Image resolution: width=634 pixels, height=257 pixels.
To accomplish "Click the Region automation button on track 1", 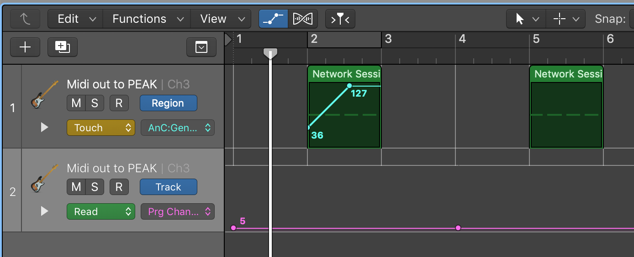I will pos(168,103).
